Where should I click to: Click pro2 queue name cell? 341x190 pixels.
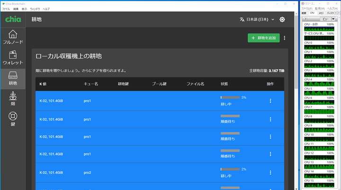coord(87,173)
